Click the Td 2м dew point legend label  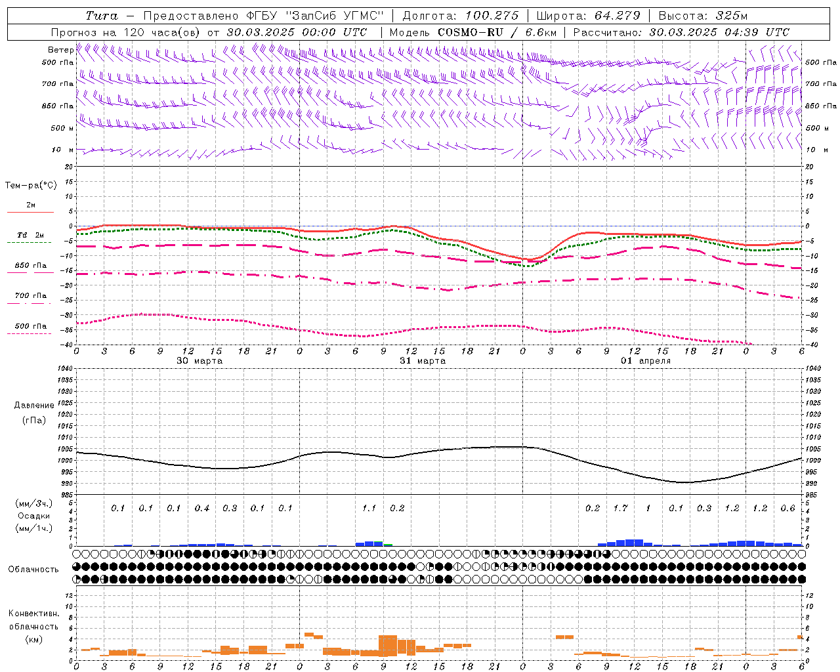31,234
